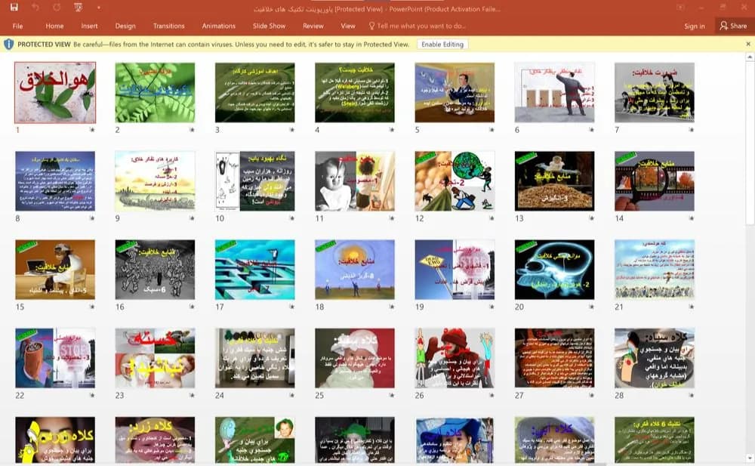
Task: Click the scroll up arrow of slide sorter
Action: 750,57
